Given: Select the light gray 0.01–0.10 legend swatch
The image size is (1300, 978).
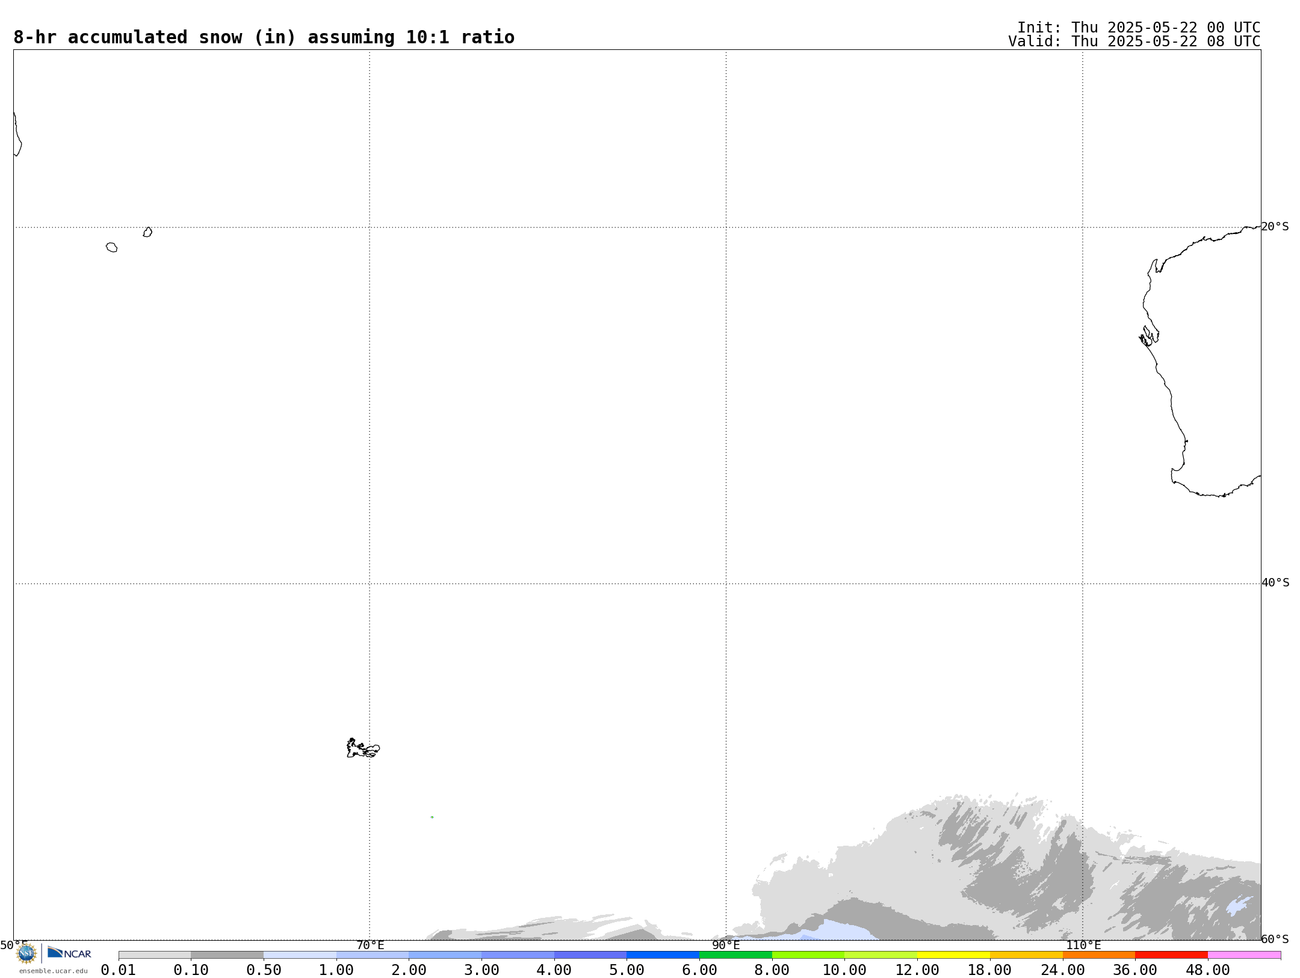Looking at the screenshot, I should click(x=155, y=955).
